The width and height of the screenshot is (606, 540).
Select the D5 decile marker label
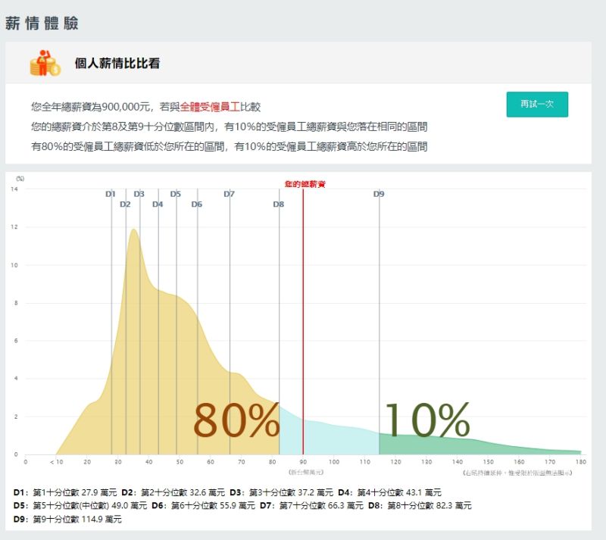click(x=176, y=194)
